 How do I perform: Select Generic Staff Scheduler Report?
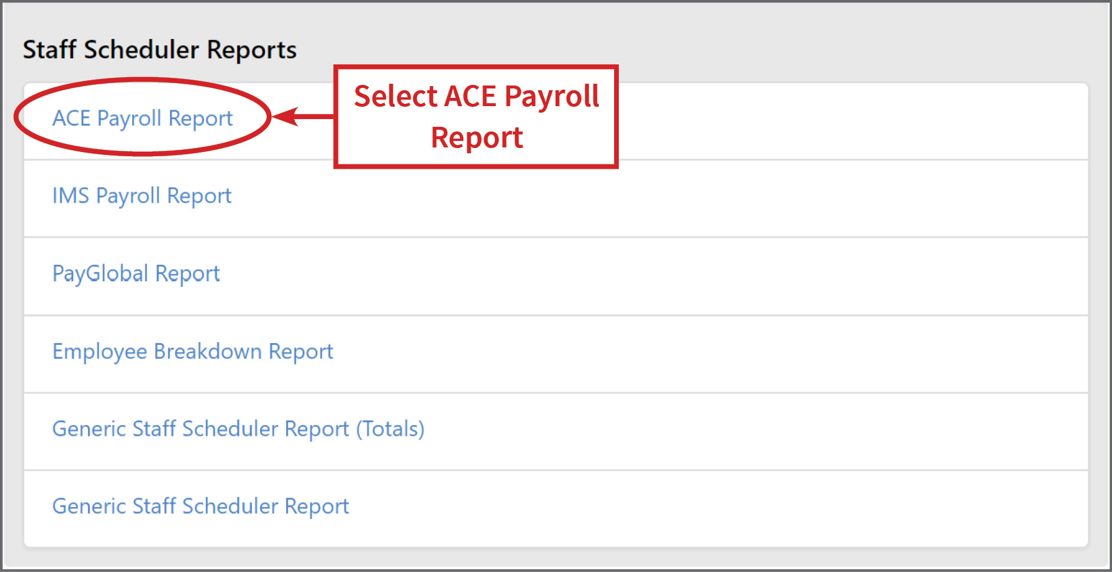(200, 507)
